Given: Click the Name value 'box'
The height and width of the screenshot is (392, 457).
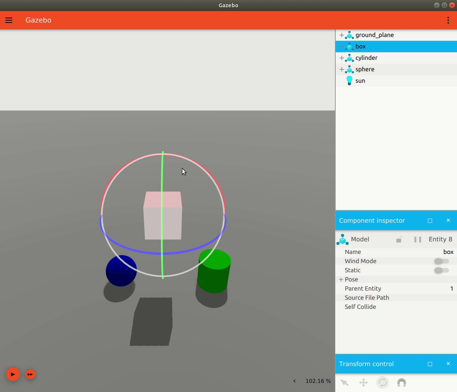Looking at the screenshot, I should pyautogui.click(x=448, y=252).
